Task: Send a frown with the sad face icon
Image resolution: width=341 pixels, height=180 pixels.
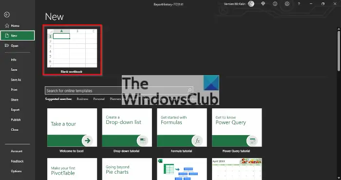Action: click(287, 4)
